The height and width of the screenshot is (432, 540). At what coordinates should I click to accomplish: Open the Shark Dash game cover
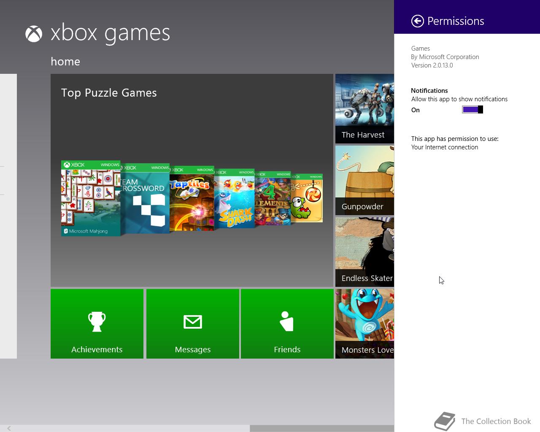pyautogui.click(x=234, y=199)
